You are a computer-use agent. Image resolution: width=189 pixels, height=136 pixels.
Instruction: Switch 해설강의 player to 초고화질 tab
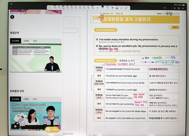point(15,41)
